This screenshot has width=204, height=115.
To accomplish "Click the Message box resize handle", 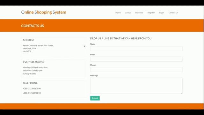I will pyautogui.click(x=182, y=93).
